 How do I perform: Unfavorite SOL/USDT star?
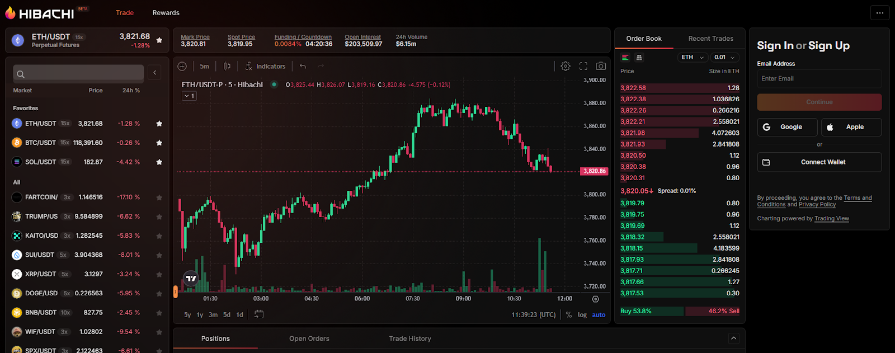pos(159,162)
